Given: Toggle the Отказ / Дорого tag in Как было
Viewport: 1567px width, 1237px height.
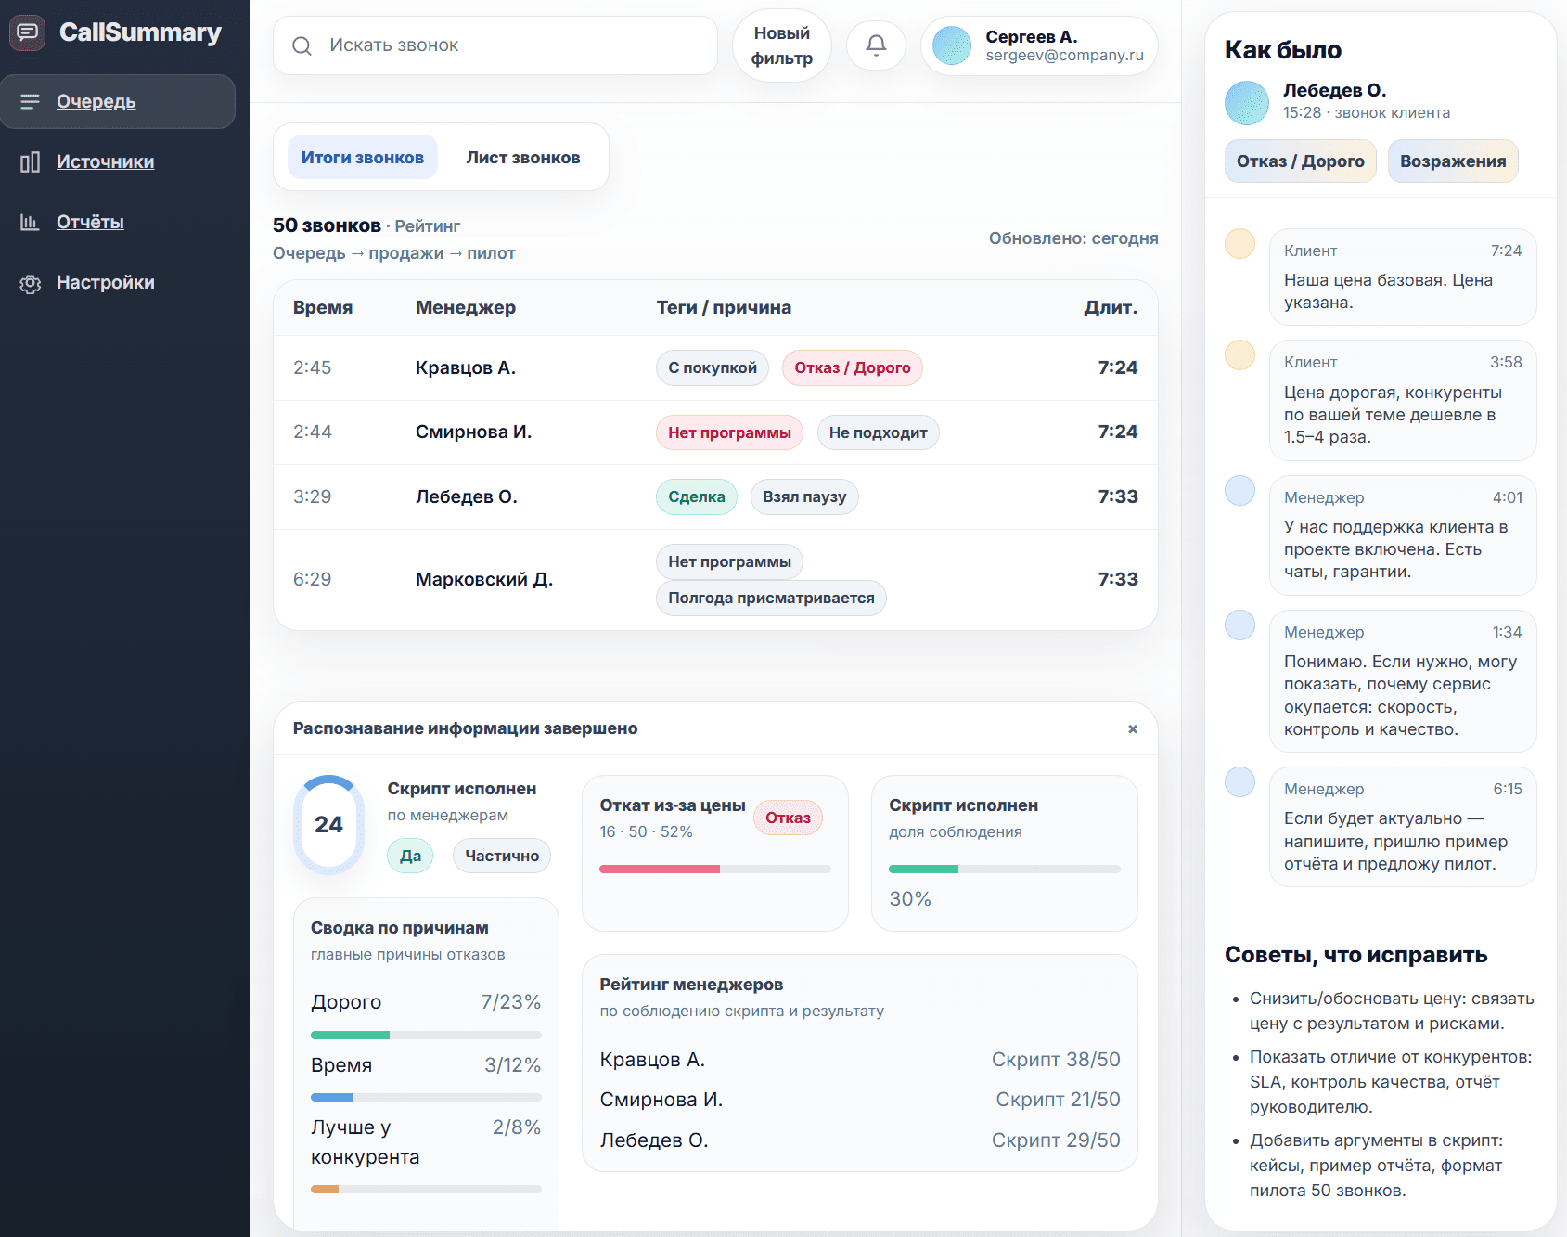Looking at the screenshot, I should [x=1300, y=161].
